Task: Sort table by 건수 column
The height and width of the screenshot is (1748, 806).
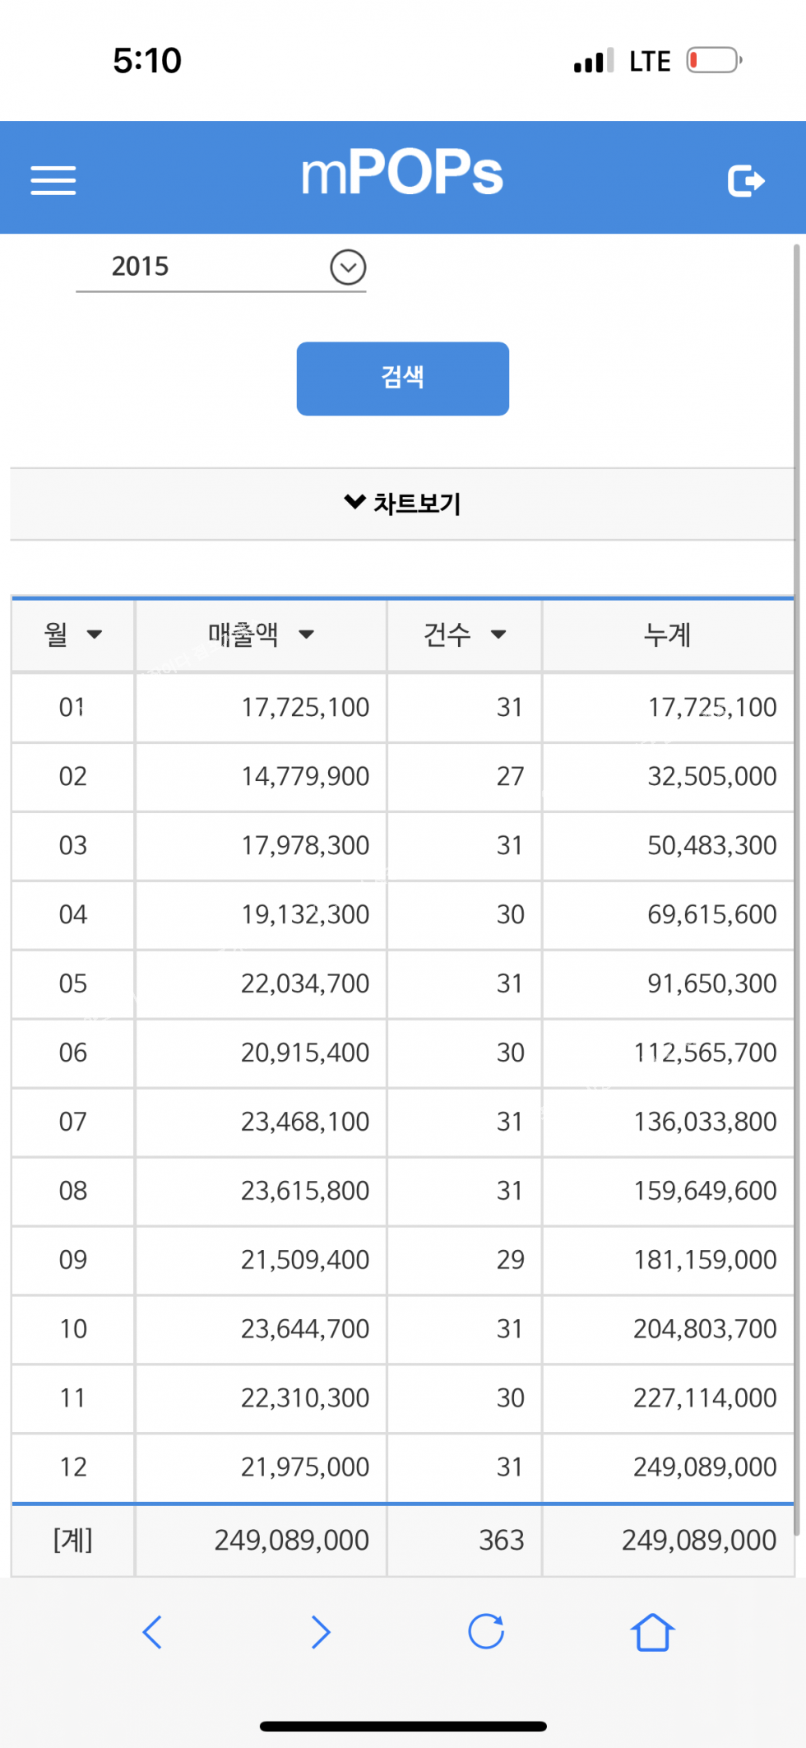Action: pyautogui.click(x=465, y=635)
